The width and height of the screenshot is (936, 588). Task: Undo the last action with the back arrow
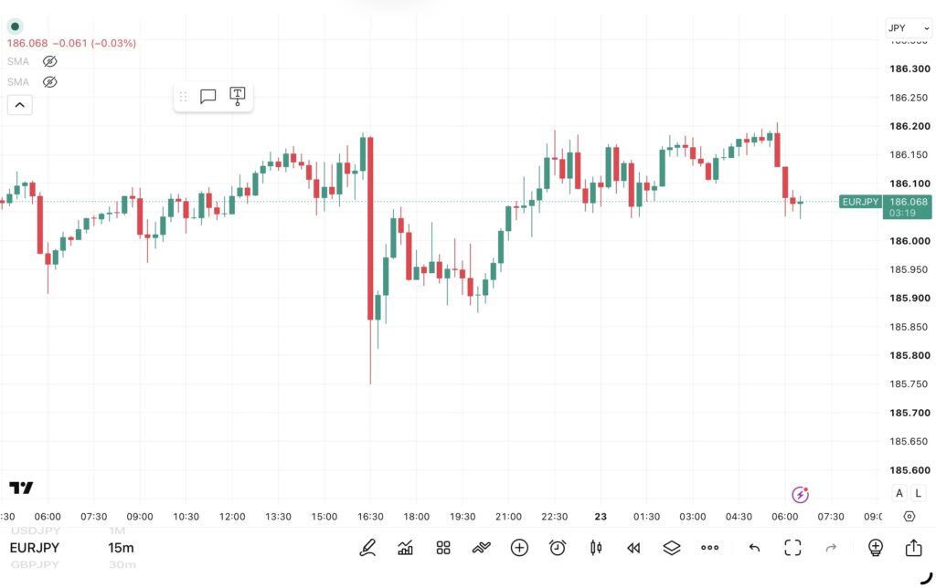coord(754,548)
